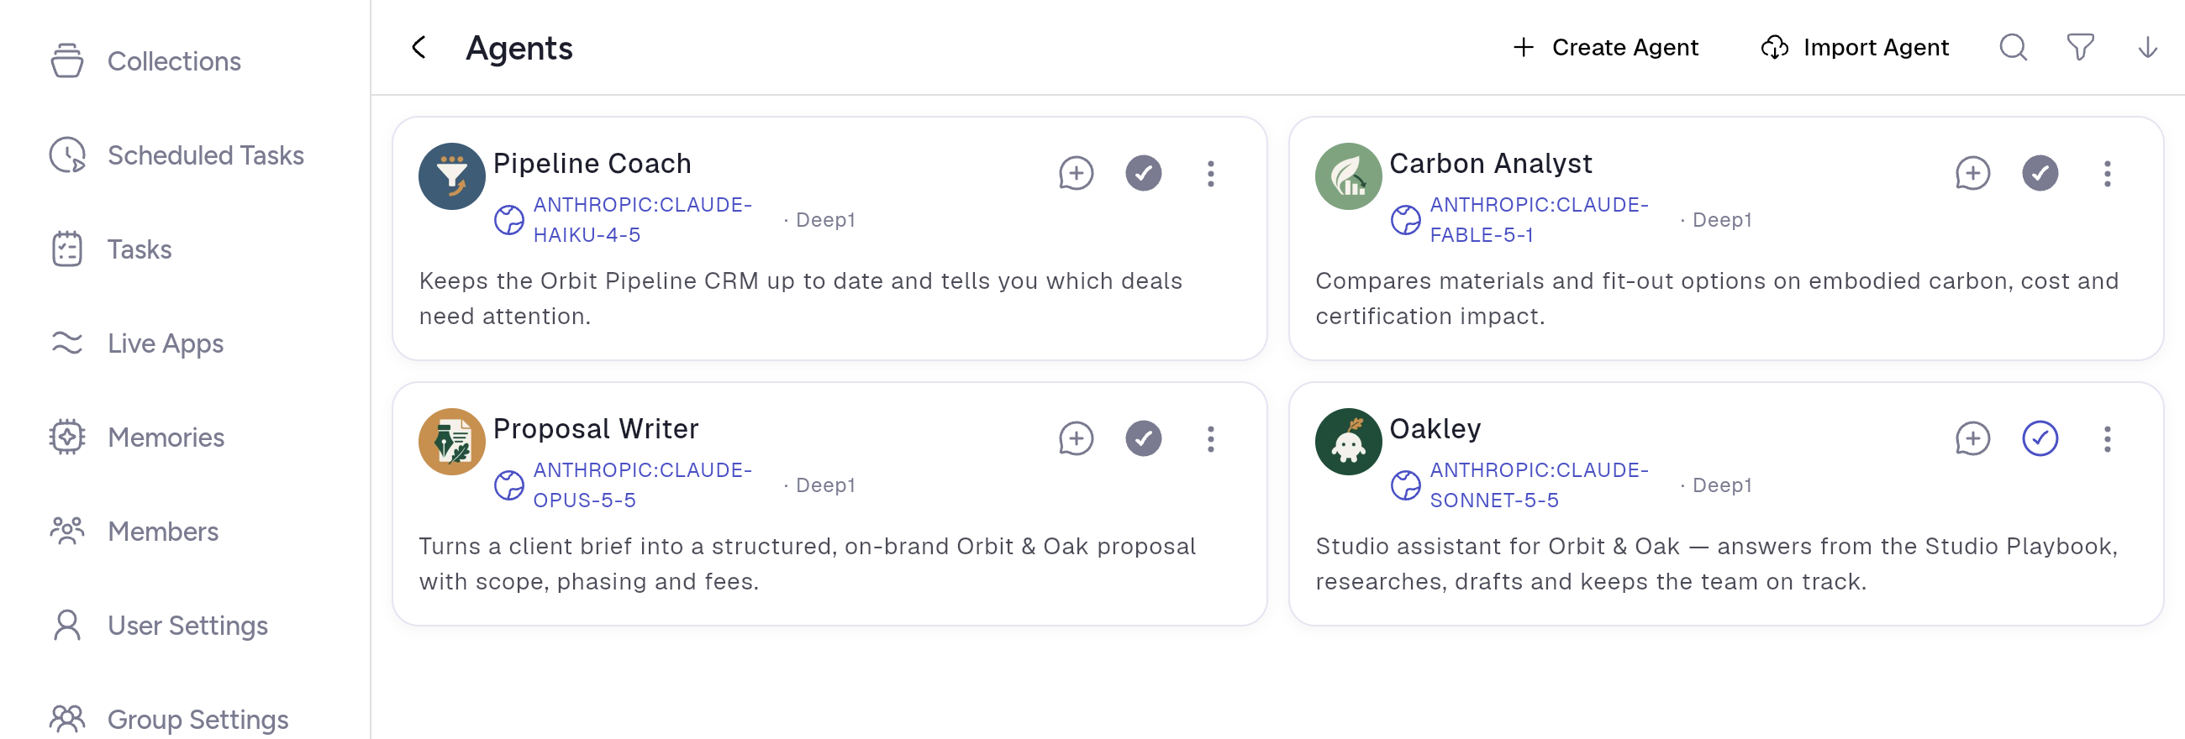Screen dimensions: 2185x739
Task: Toggle the checkmark on Pipeline Coach
Action: pos(1144,174)
